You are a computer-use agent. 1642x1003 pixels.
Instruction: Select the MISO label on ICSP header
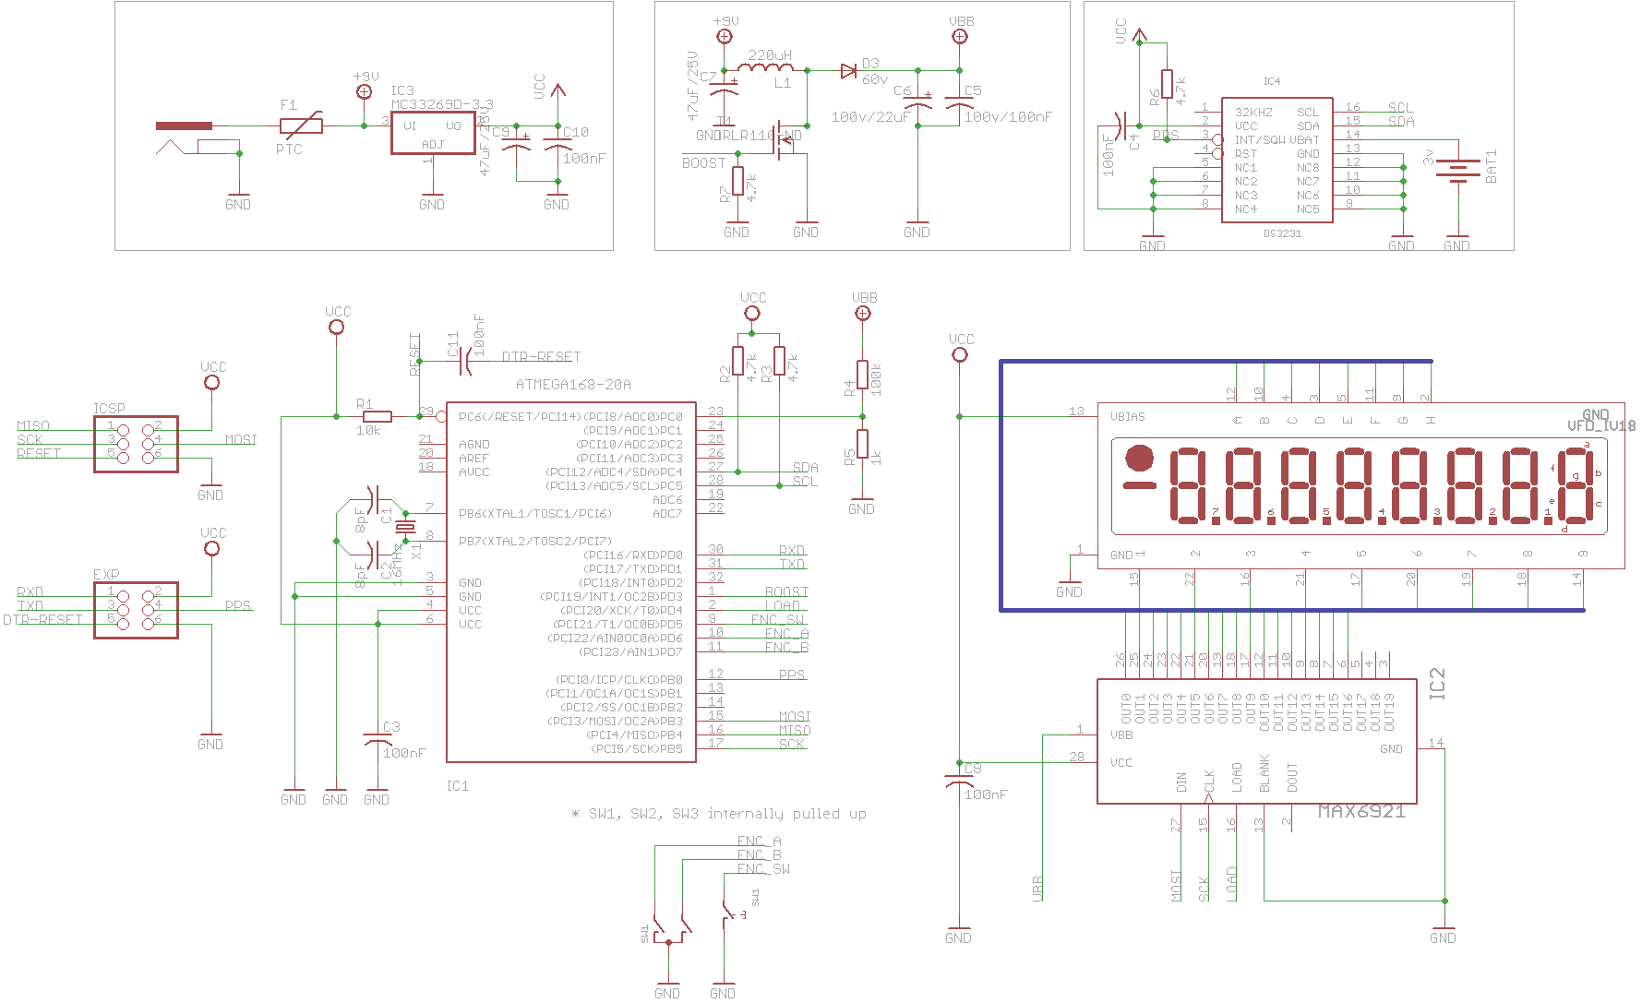33,425
